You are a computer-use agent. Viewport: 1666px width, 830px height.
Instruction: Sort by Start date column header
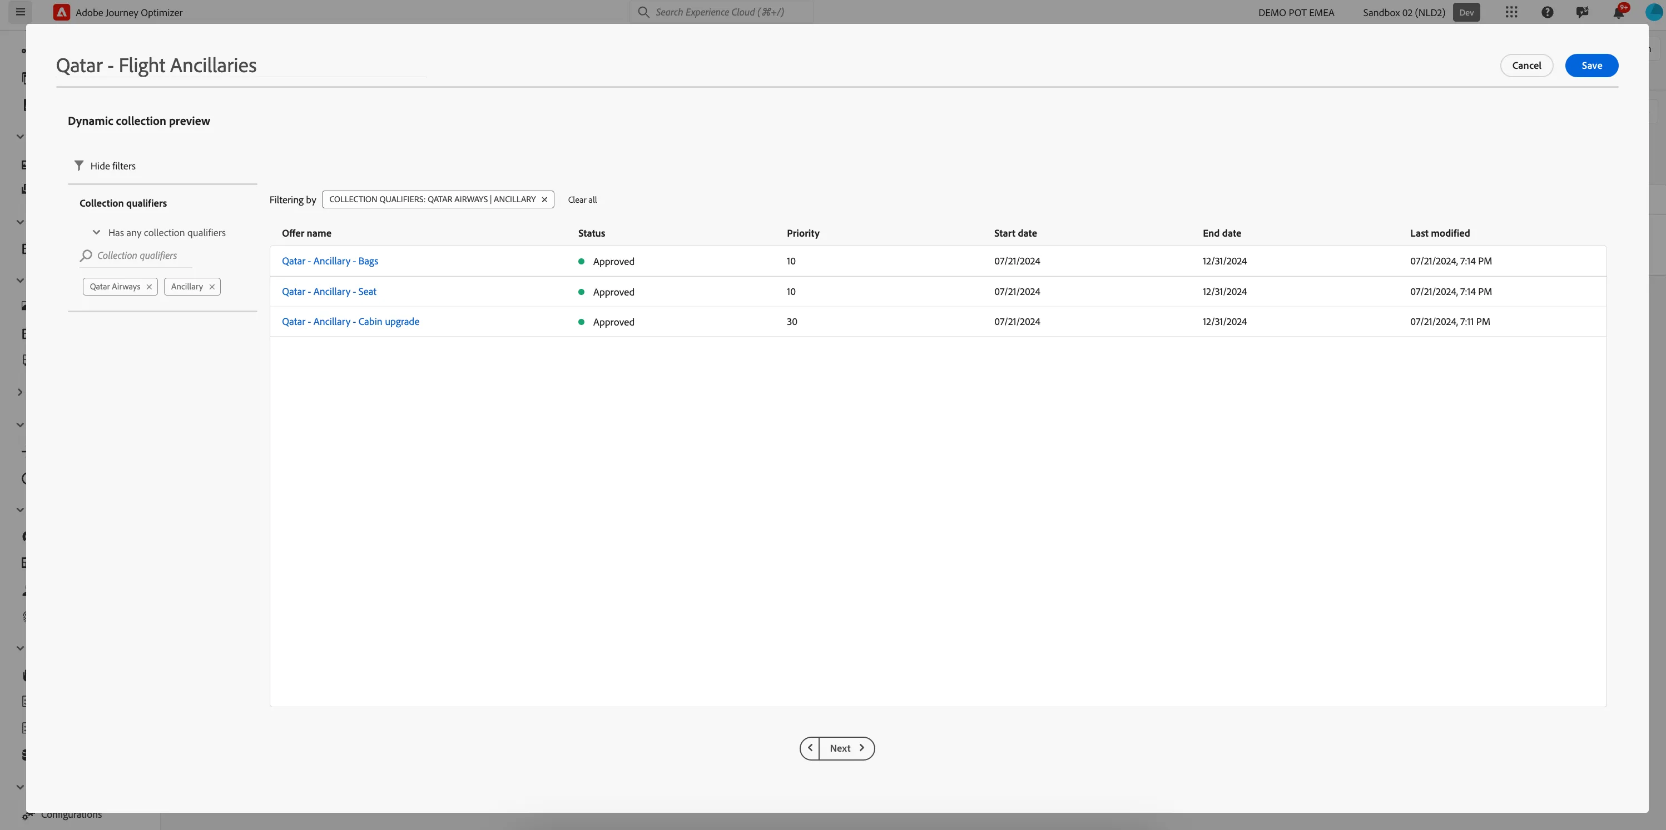coord(1015,233)
